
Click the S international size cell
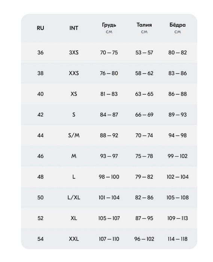74,114
